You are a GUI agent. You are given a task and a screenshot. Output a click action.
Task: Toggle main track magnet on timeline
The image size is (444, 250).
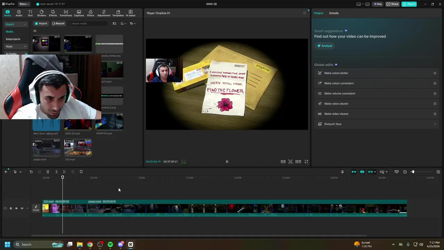(354, 172)
